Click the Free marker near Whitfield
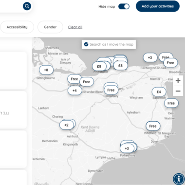Viewport: 185px width, 185px height. pyautogui.click(x=153, y=126)
